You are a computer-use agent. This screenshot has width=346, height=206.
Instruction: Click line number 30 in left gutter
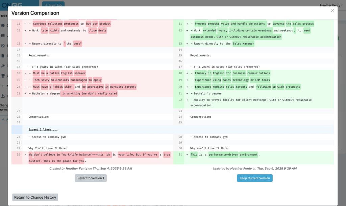[x=19, y=155]
